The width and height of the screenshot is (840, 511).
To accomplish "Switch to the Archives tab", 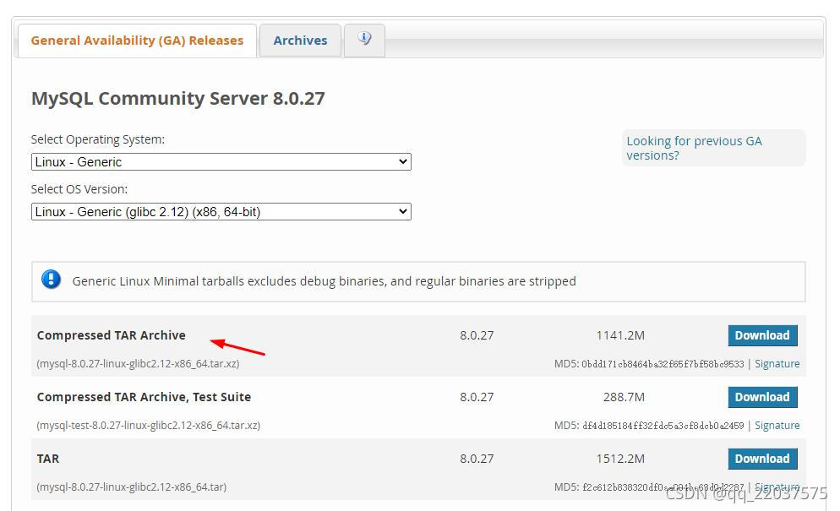I will tap(300, 41).
